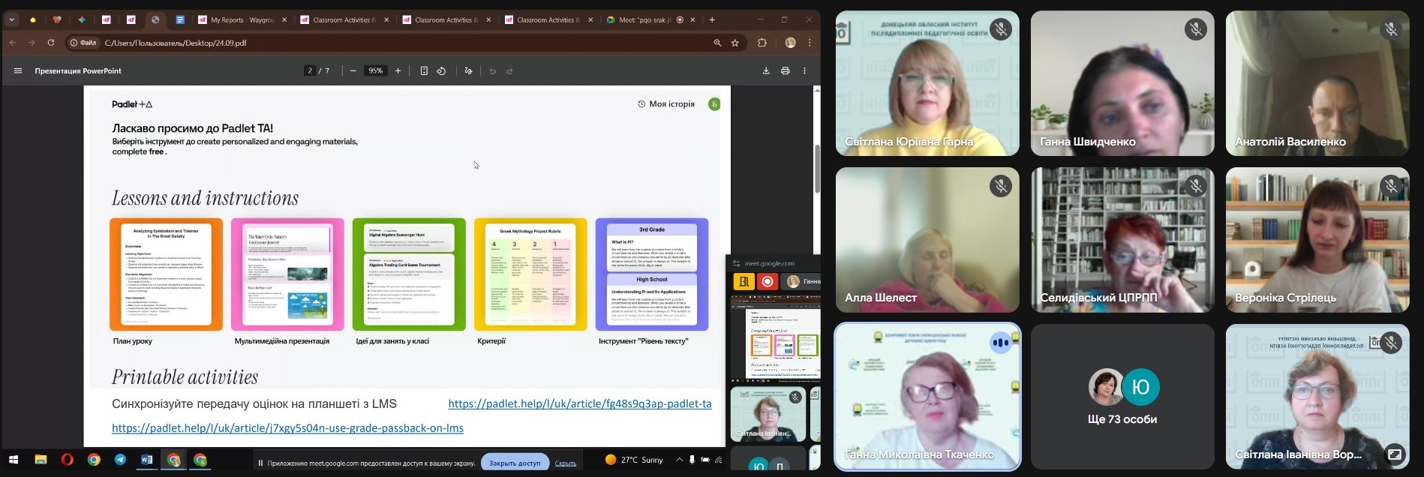Download the PDF file
Screen dimensions: 1424x477
(766, 70)
